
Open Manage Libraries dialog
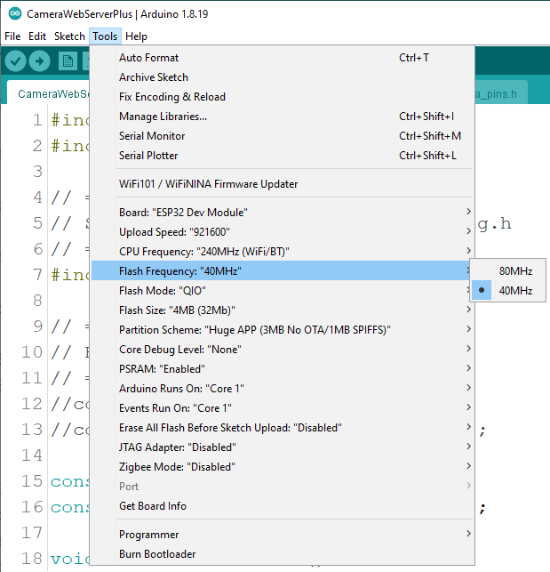click(x=283, y=117)
